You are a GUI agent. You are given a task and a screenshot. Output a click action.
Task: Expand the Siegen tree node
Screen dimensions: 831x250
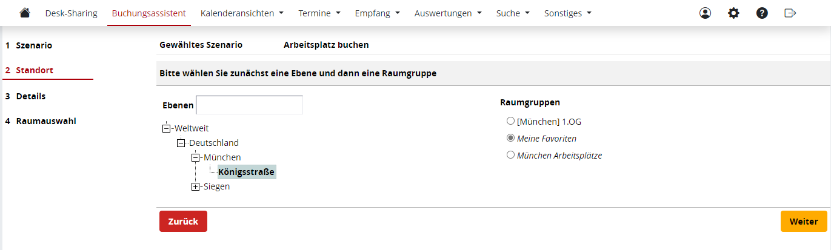tap(195, 186)
